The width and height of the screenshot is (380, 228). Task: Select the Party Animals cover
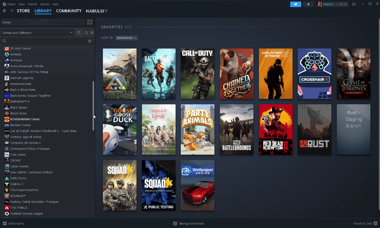tap(198, 129)
